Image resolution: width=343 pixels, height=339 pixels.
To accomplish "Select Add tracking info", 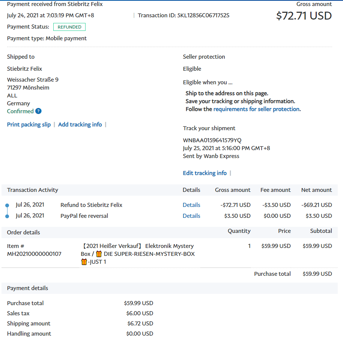I will [x=80, y=125].
